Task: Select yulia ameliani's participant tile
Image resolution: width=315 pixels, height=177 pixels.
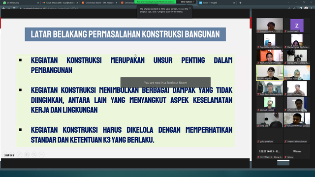Action: click(x=270, y=136)
